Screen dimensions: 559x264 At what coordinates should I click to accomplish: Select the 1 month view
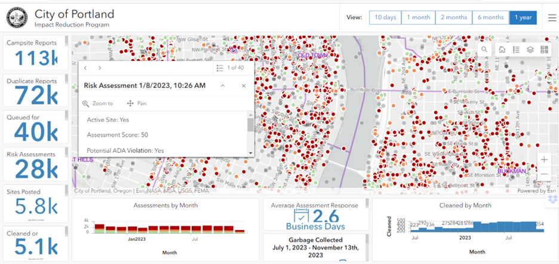[419, 17]
